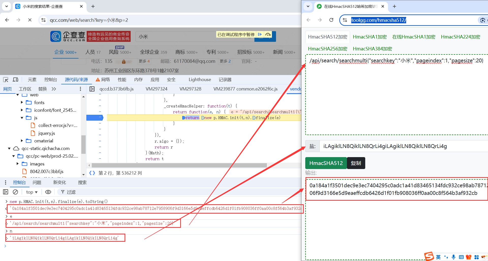
Task: Stop loading the qcc search page
Action: [30, 20]
